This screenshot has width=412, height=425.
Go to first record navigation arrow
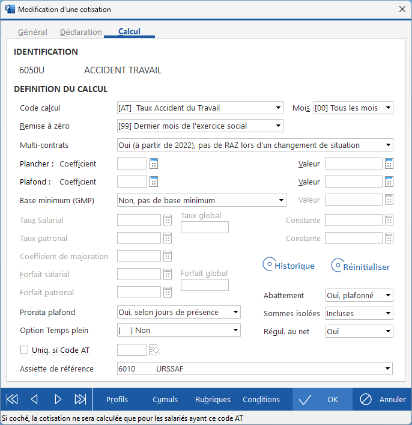pos(12,399)
